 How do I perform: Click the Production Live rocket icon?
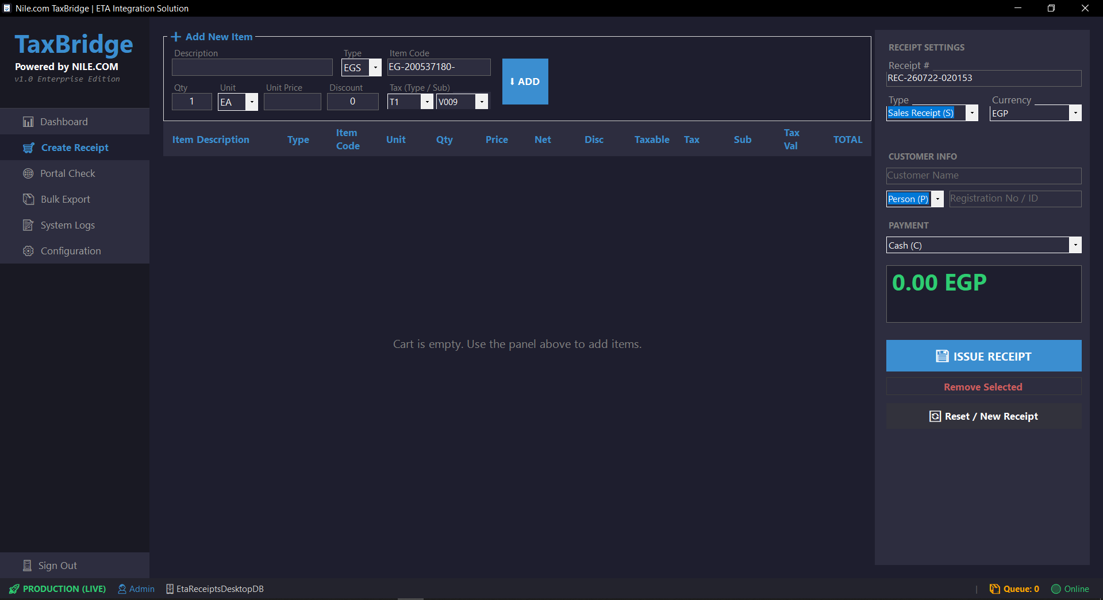(14, 589)
